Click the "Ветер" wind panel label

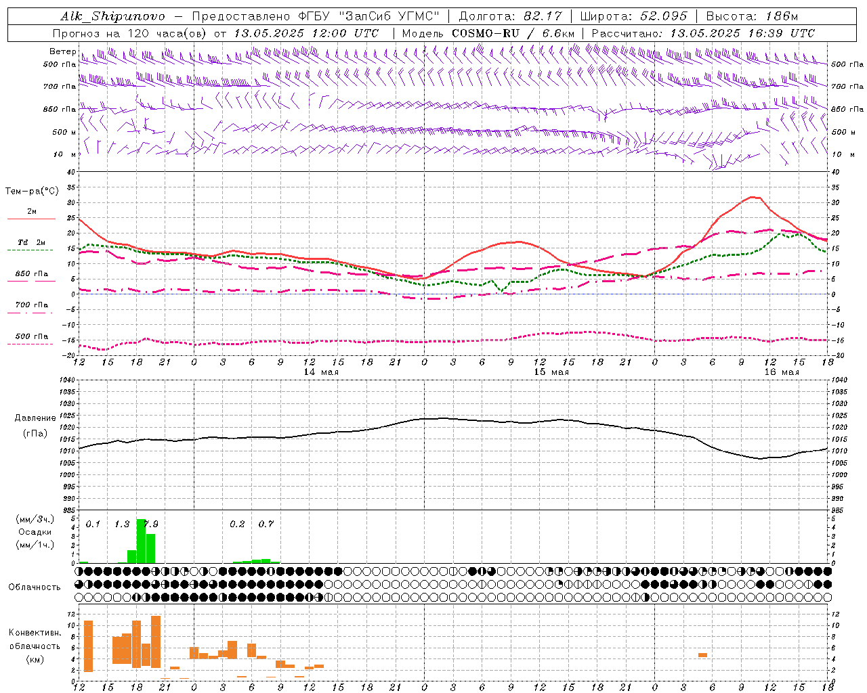[62, 51]
